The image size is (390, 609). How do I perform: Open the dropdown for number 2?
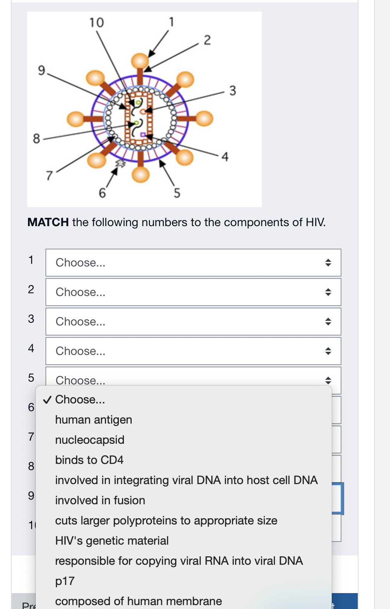(x=193, y=292)
